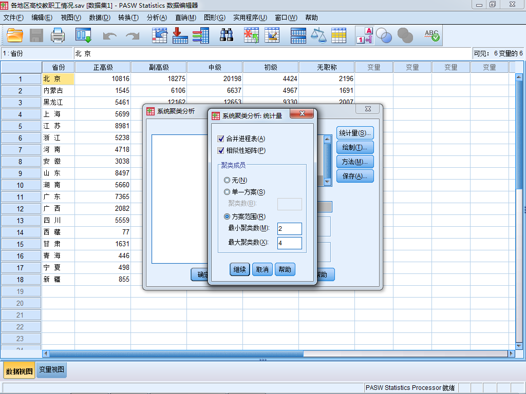Use variable sets circles icon
526x394 pixels.
coord(384,35)
